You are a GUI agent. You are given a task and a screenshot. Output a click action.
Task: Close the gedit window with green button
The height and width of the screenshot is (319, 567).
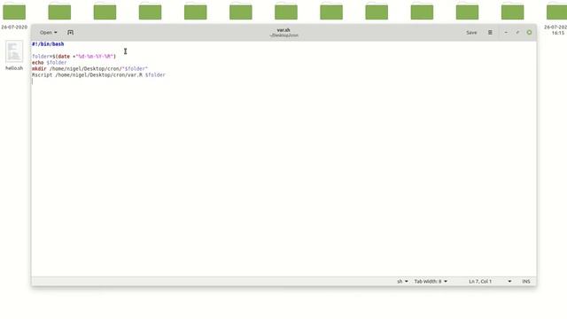(x=529, y=33)
